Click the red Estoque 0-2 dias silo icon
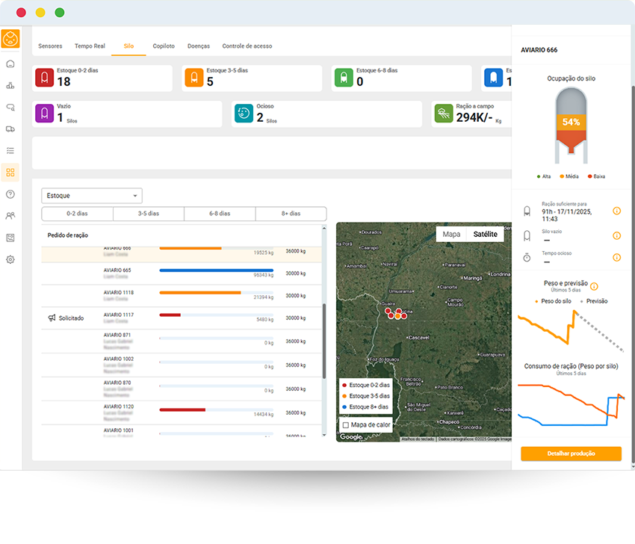 click(x=44, y=78)
